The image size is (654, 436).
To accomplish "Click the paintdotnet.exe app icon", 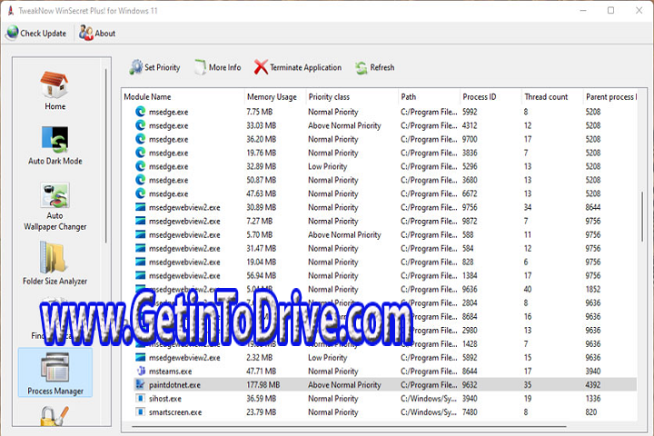I will (141, 385).
